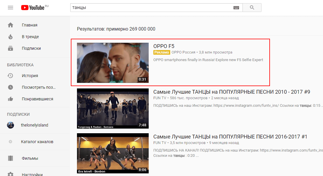Click the History clock icon
323x176 pixels.
(x=10, y=76)
